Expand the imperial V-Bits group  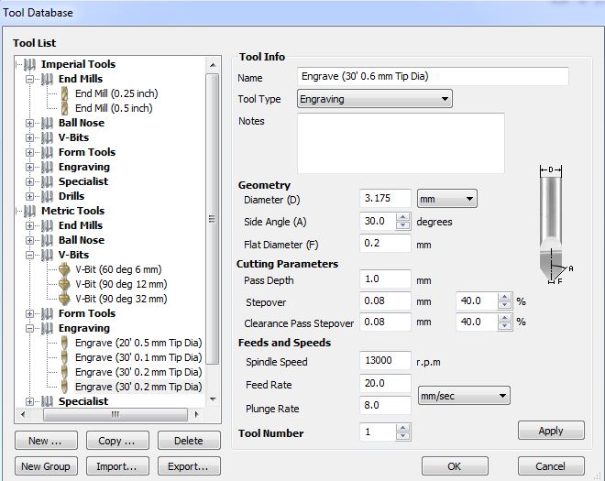29,138
